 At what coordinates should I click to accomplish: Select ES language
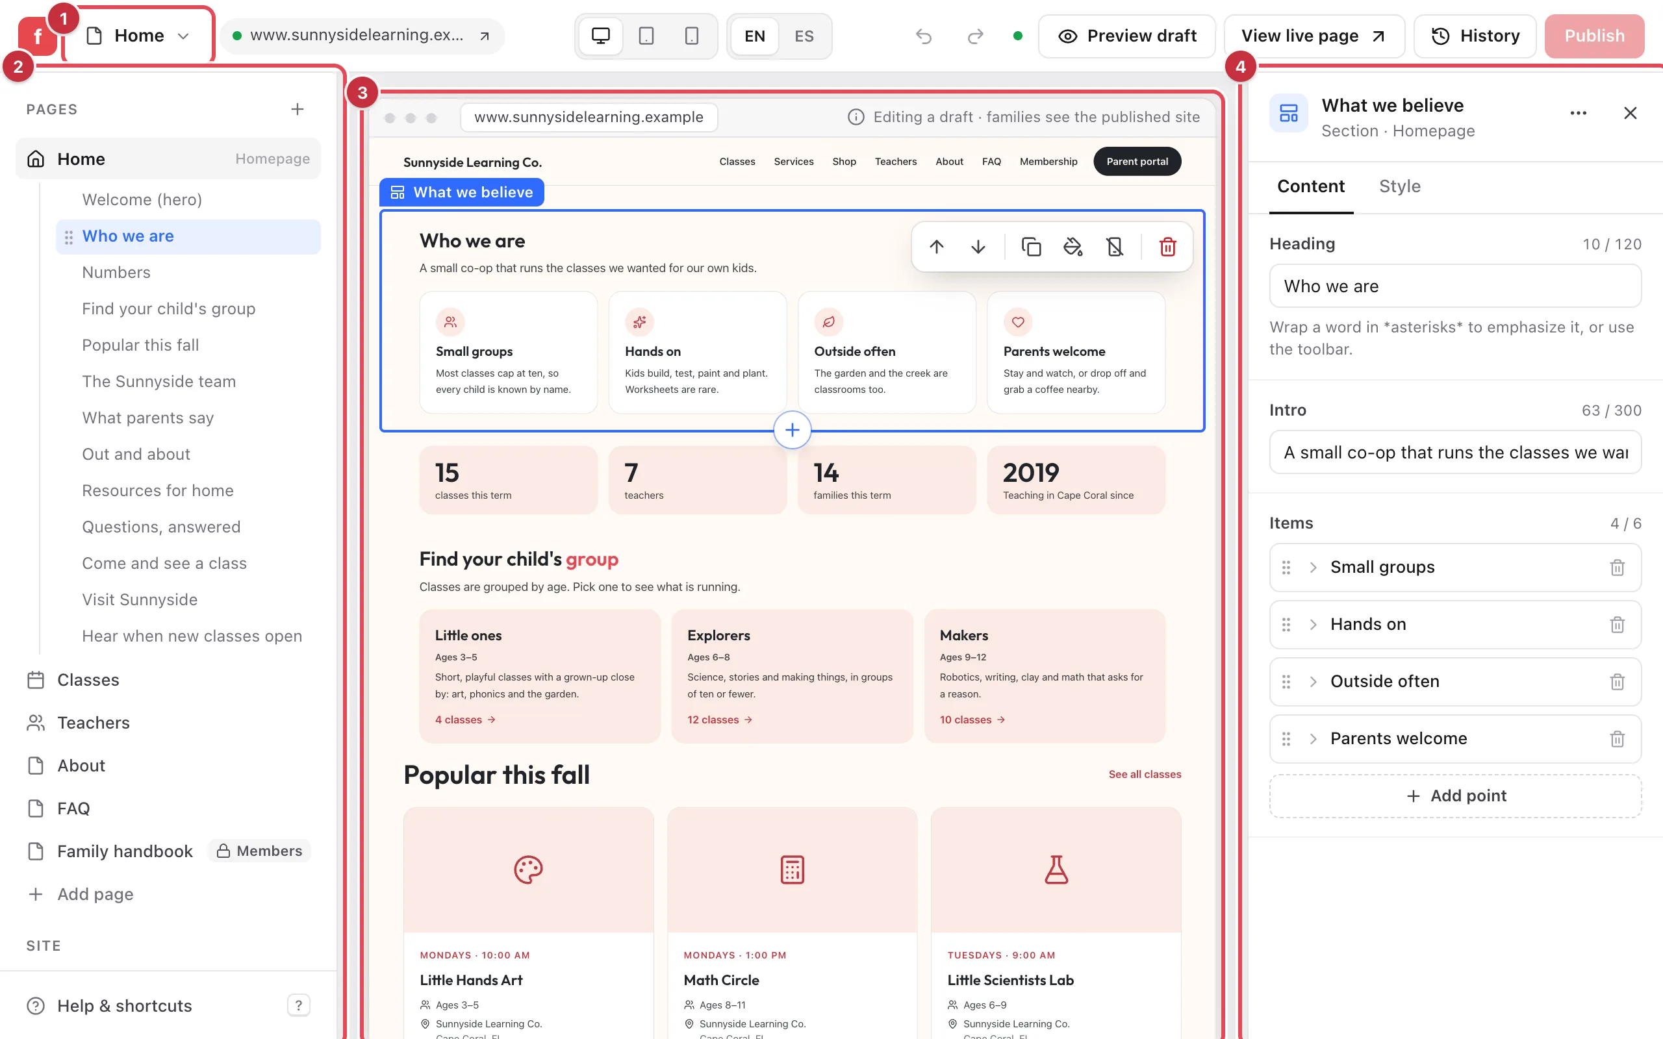point(804,36)
